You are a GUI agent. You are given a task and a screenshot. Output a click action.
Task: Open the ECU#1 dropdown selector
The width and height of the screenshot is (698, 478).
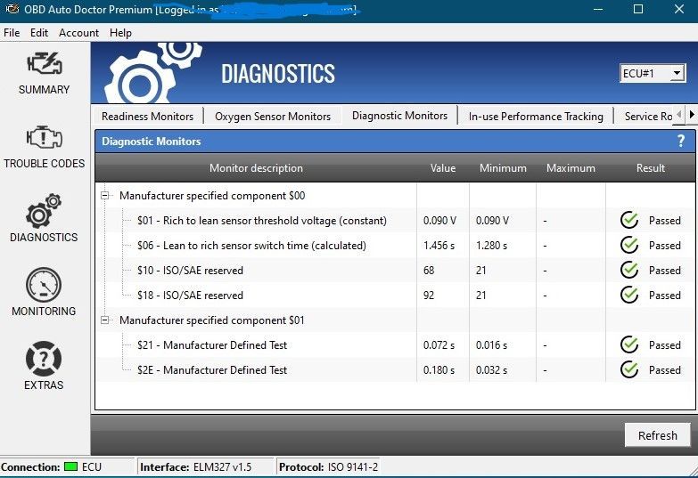tap(652, 73)
